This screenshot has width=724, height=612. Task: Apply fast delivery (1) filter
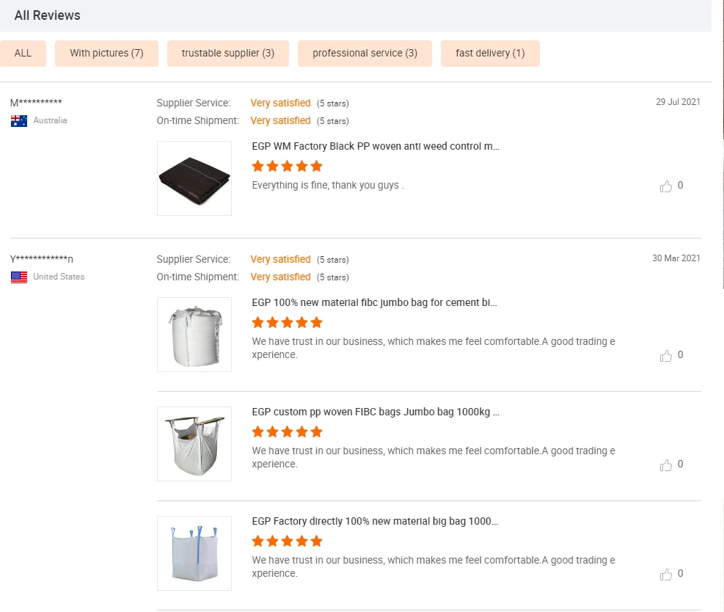tap(490, 54)
